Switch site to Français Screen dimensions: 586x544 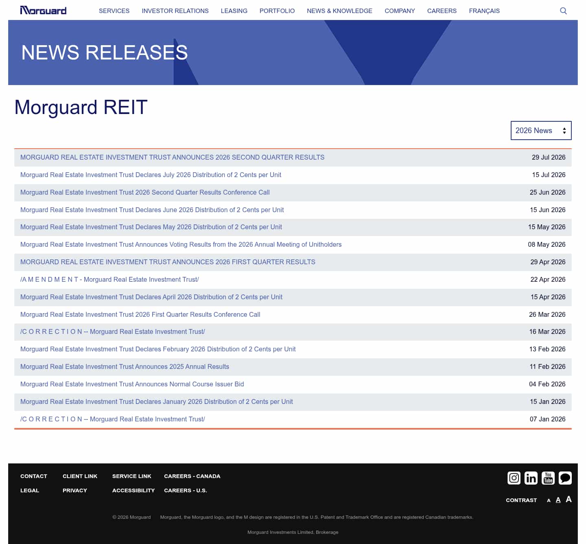click(x=484, y=11)
